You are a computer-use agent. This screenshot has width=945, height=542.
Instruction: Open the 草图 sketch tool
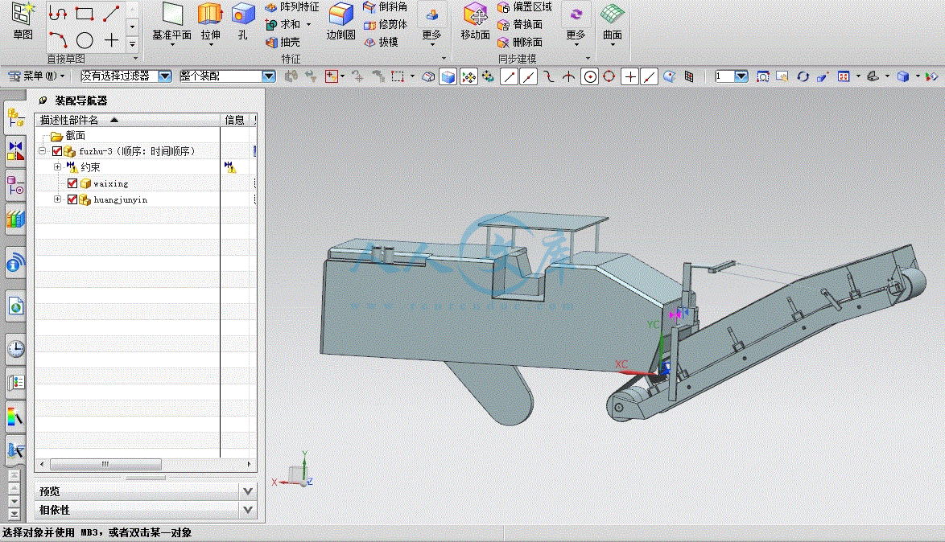(x=23, y=22)
